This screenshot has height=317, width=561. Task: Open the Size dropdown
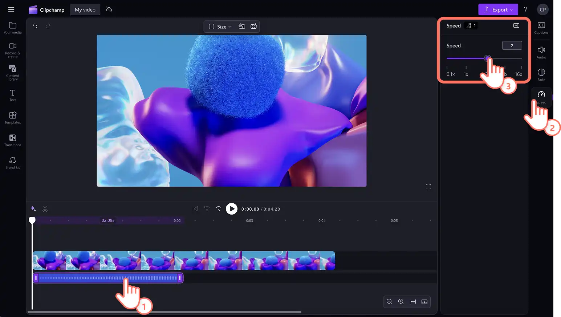(220, 27)
